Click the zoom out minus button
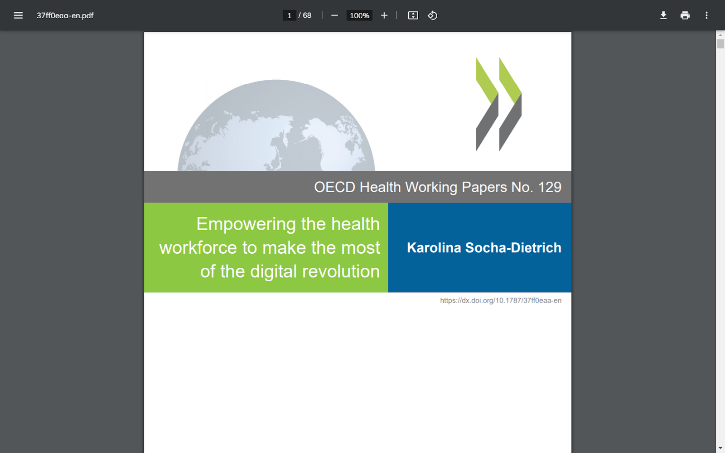Viewport: 725px width, 453px height. tap(334, 15)
